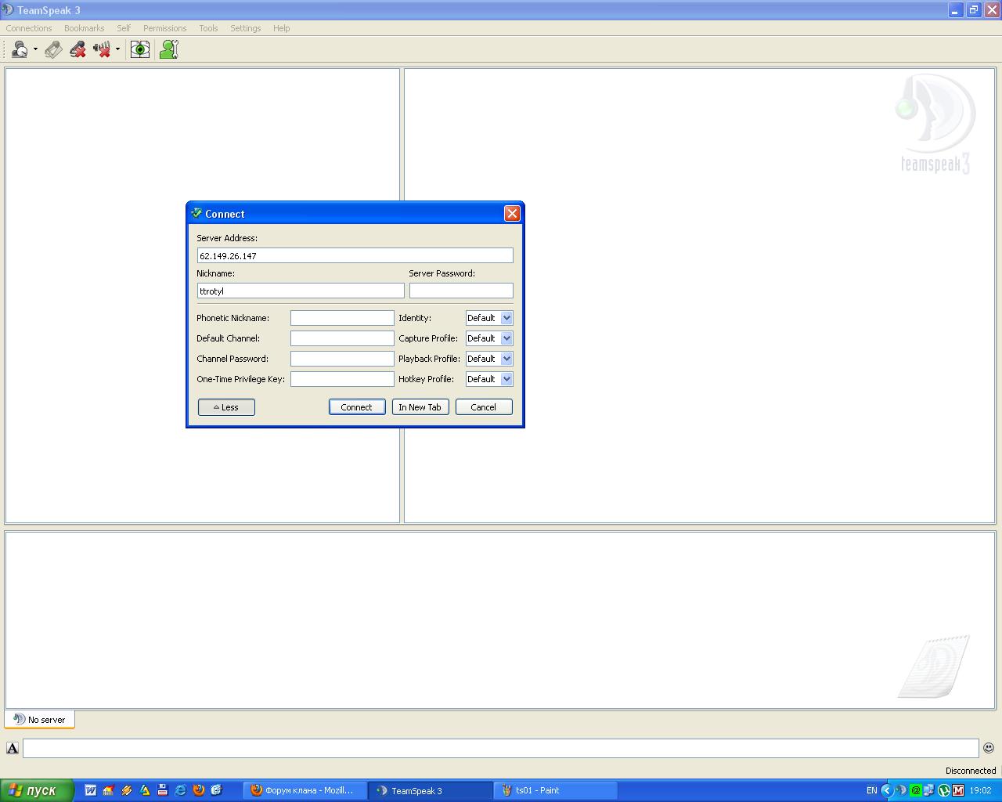1002x802 pixels.
Task: Switch to TeamSpeak 3 taskbar button
Action: click(x=431, y=790)
